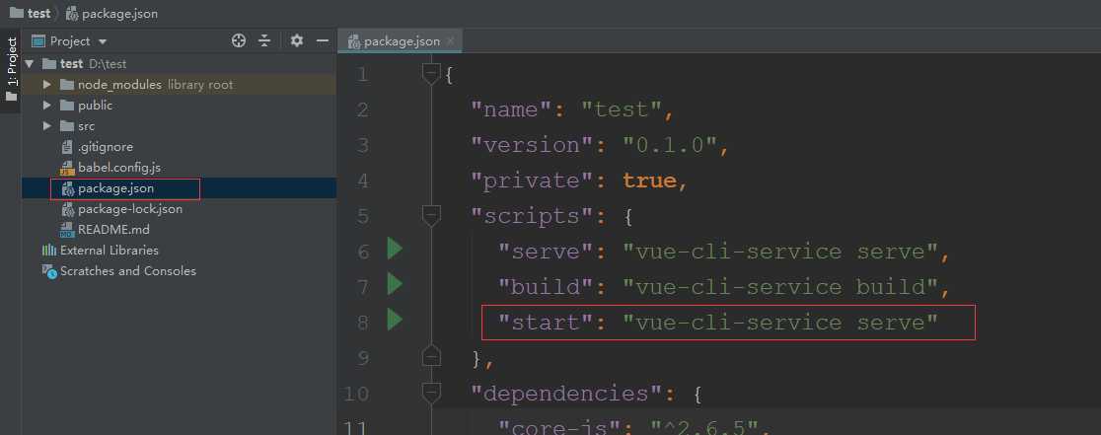Select package-lock.json in the tree
This screenshot has width=1101, height=435.
pyautogui.click(x=130, y=209)
